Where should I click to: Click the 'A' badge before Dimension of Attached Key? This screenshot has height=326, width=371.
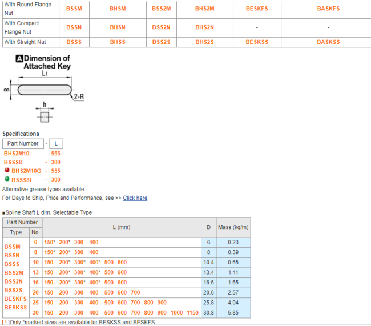(x=19, y=59)
